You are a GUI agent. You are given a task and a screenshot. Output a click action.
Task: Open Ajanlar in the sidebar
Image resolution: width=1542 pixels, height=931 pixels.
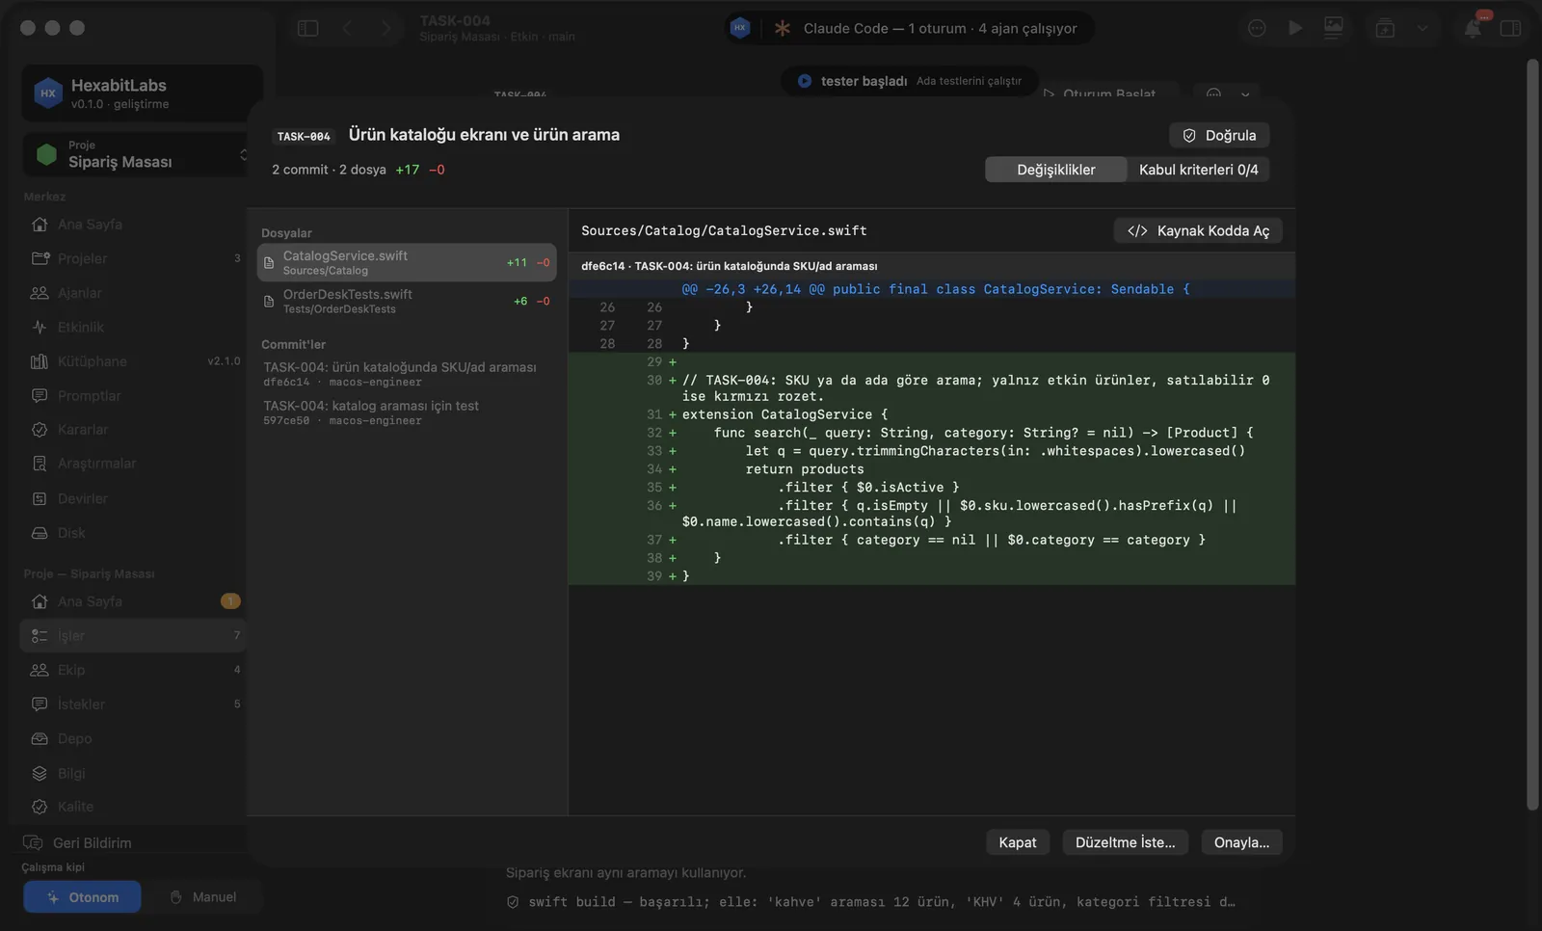(132, 293)
